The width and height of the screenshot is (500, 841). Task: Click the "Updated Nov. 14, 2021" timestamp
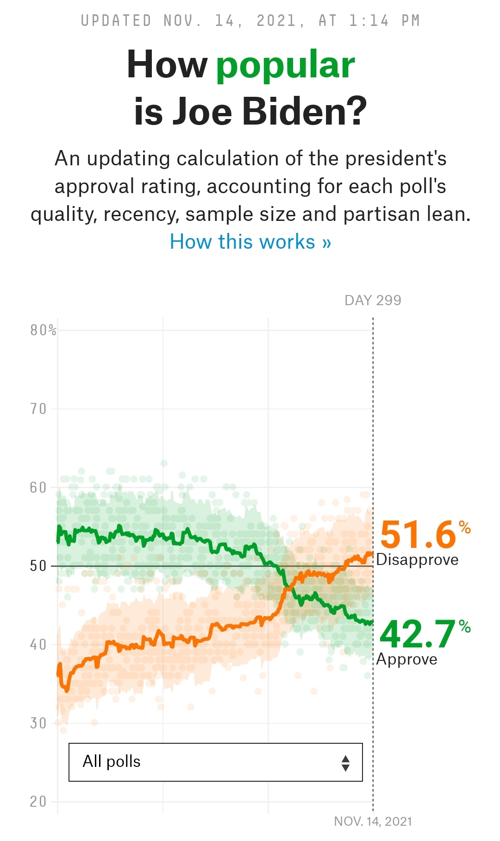(250, 21)
